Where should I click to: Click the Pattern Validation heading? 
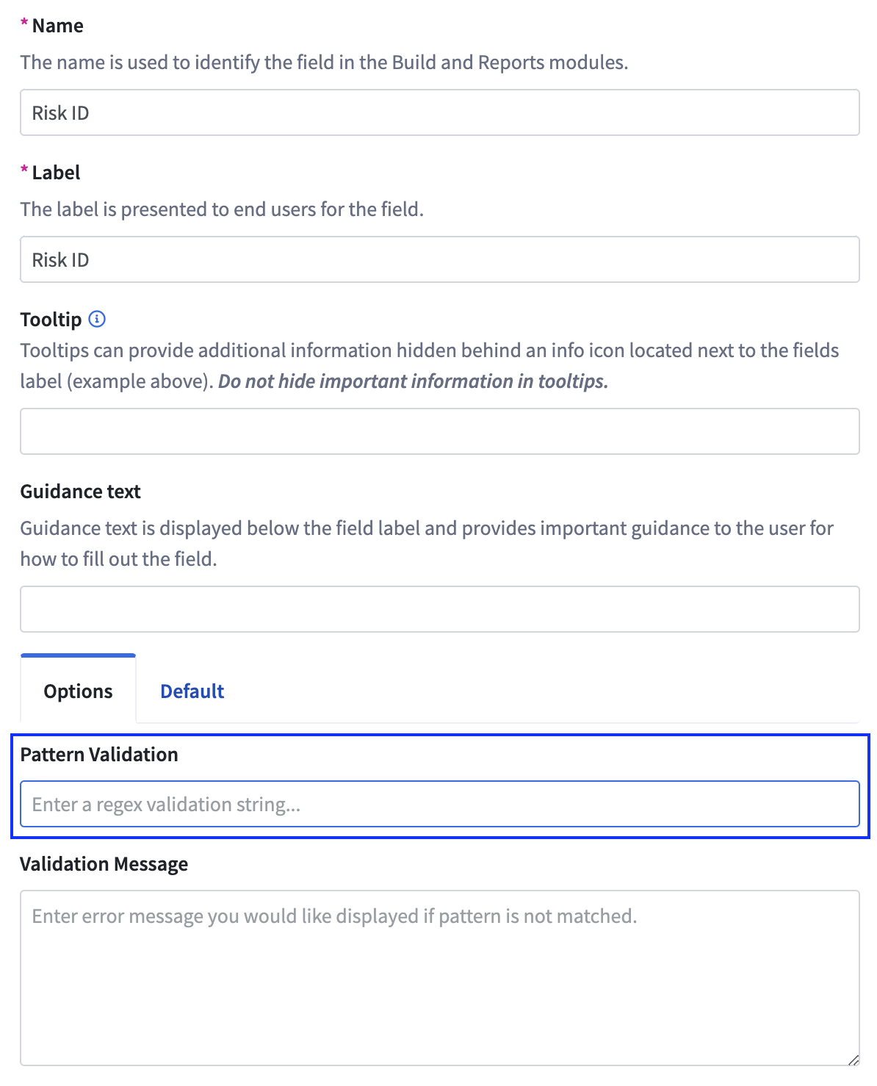(99, 755)
